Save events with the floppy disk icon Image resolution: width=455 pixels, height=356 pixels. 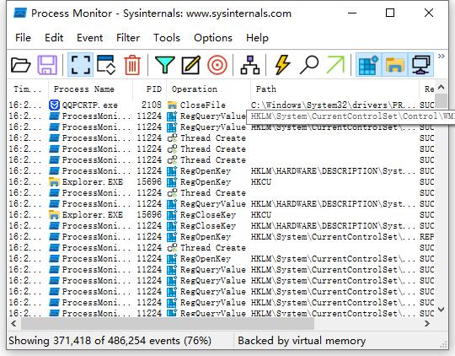pos(47,65)
